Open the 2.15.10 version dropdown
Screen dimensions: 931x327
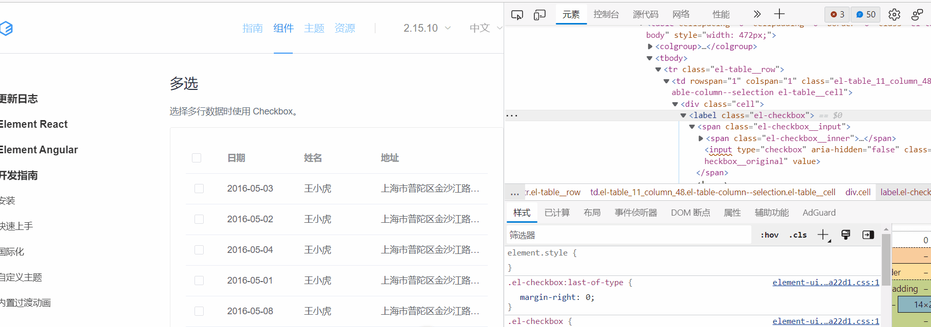tap(427, 28)
